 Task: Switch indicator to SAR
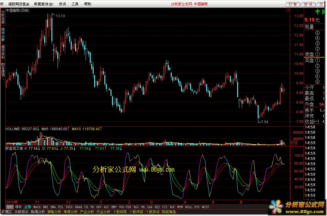149,207
